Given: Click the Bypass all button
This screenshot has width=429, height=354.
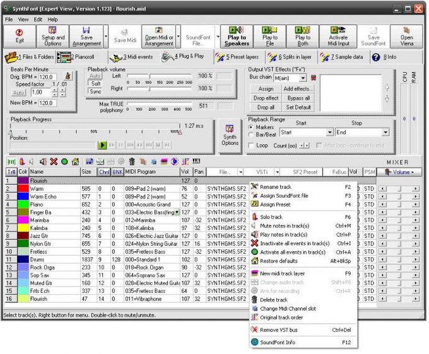Looking at the screenshot, I should point(298,98).
